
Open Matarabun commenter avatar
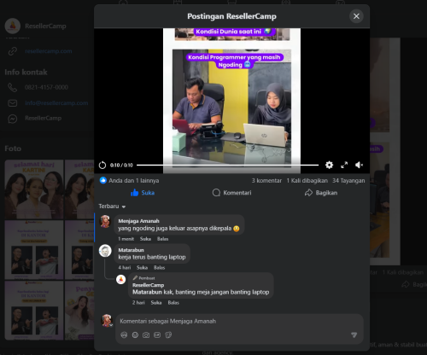105,251
